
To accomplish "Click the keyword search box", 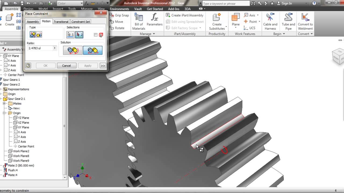I will tap(225, 3).
